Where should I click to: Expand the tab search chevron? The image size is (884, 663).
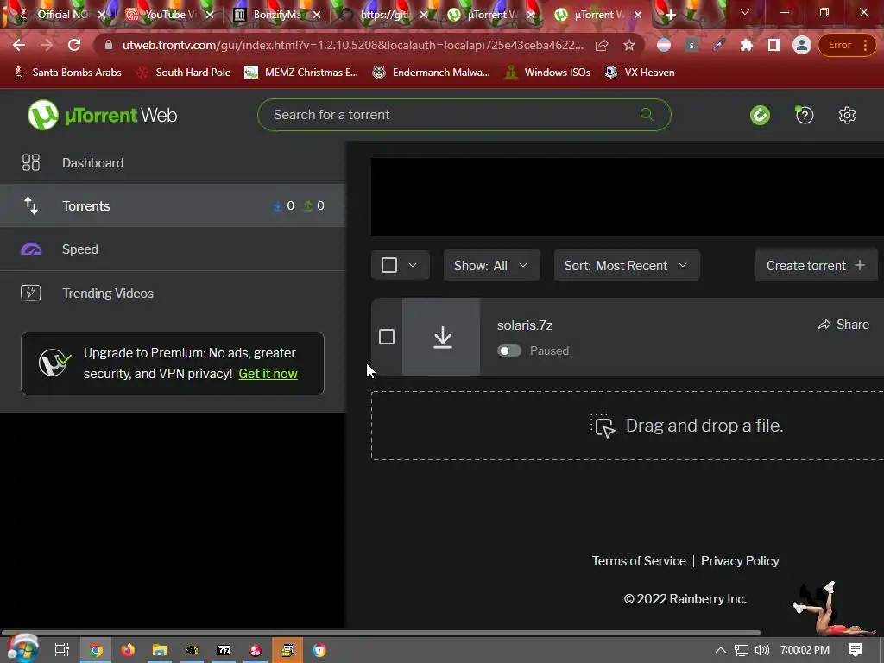745,12
